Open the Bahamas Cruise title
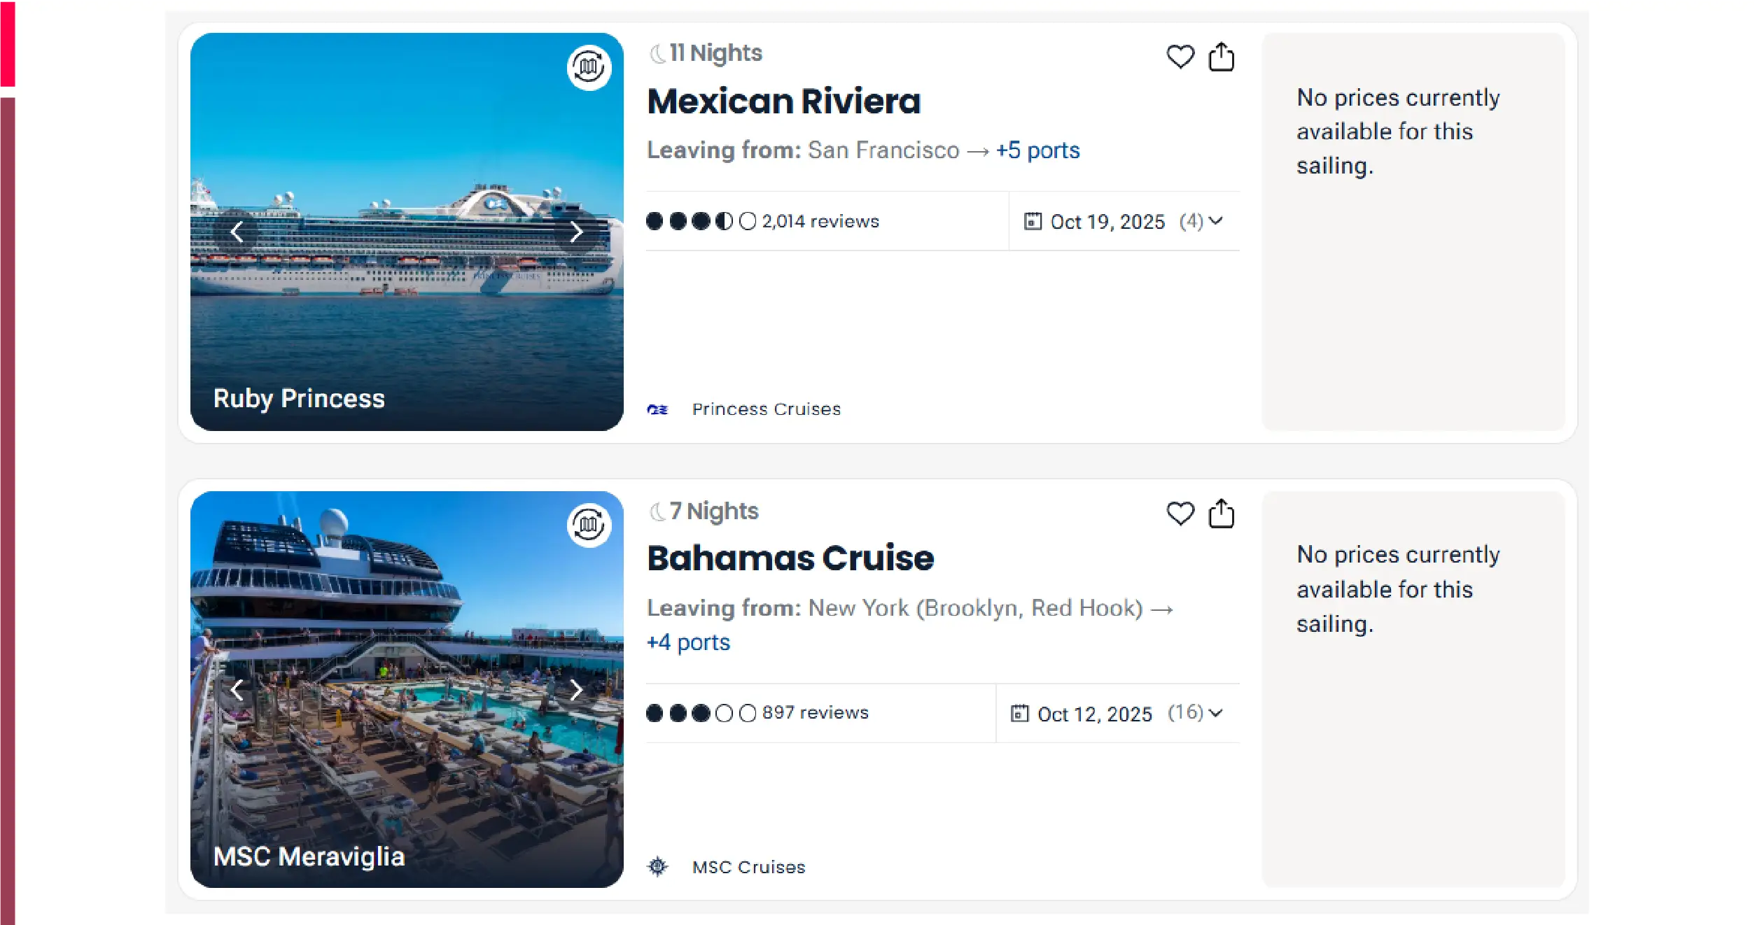The height and width of the screenshot is (925, 1755). point(790,558)
